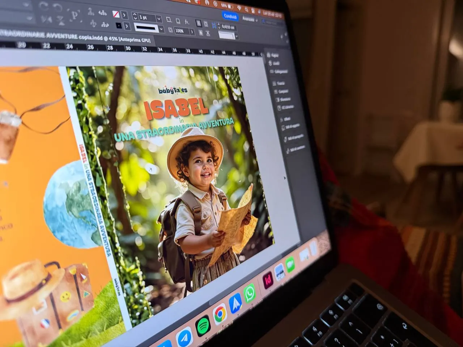Open WhatsApp from the Dock
The image size is (463, 347).
click(x=250, y=293)
